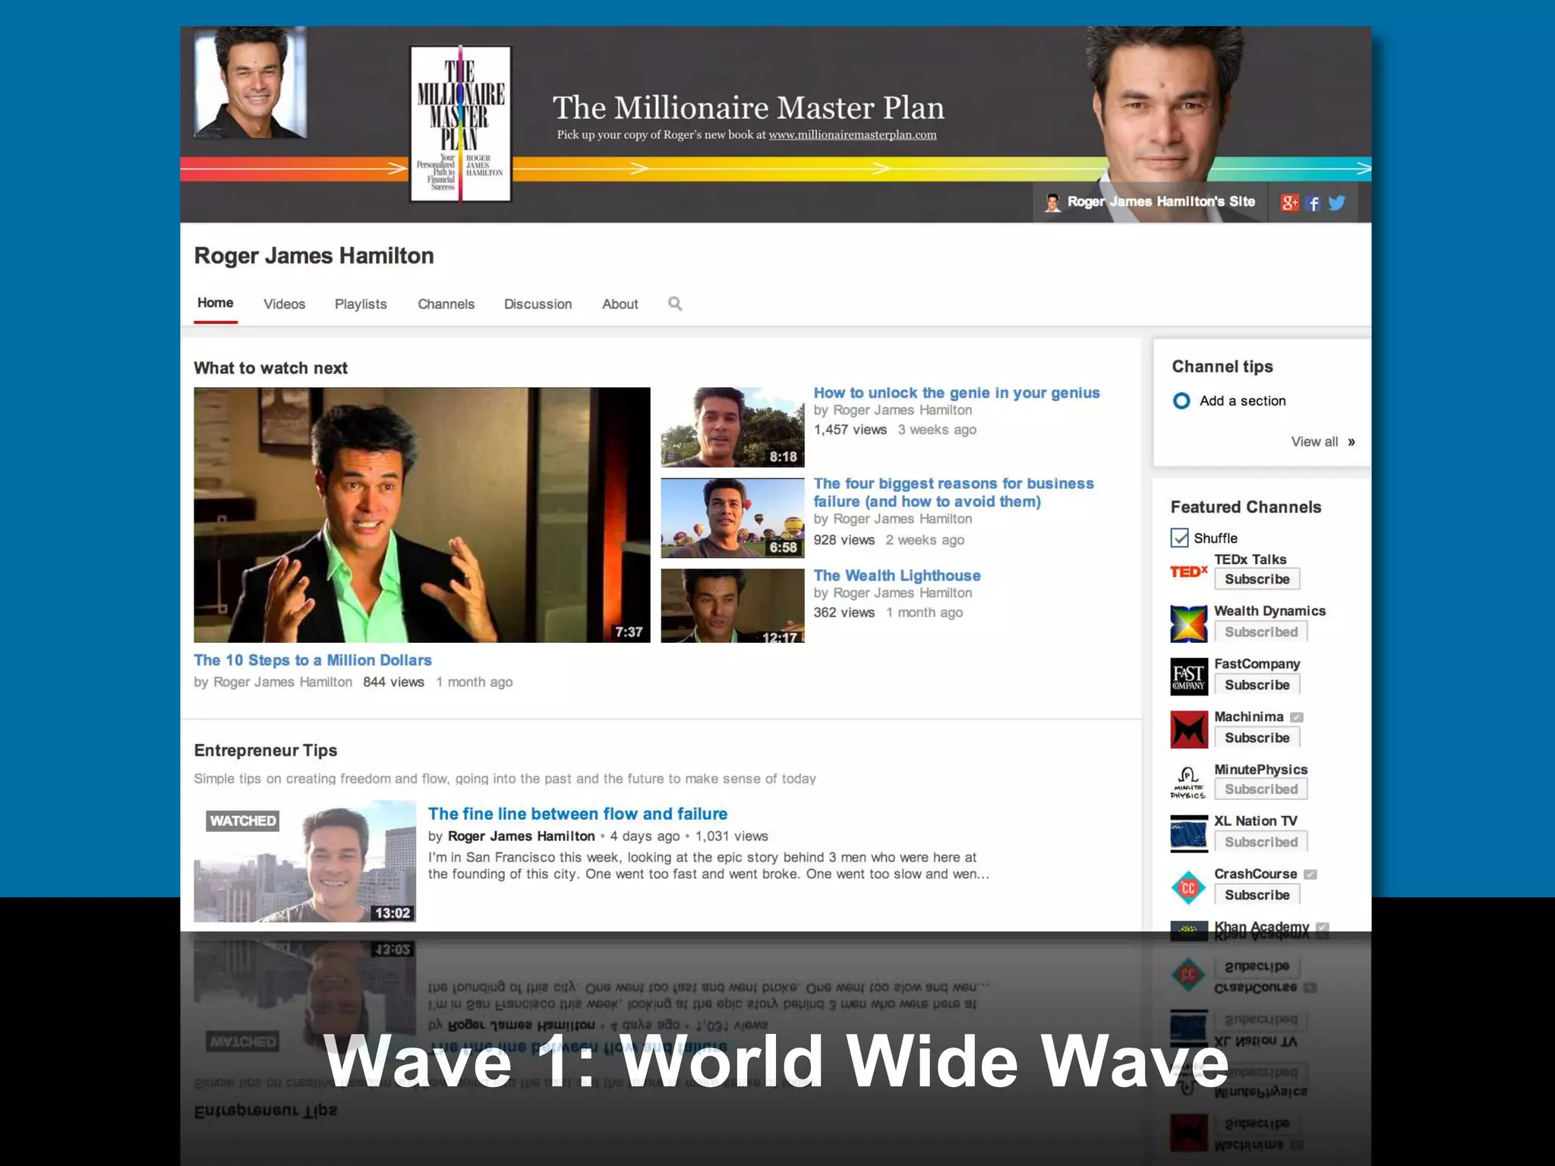Screen dimensions: 1555x1166
Task: Click author name under the fine line video
Action: pos(521,836)
